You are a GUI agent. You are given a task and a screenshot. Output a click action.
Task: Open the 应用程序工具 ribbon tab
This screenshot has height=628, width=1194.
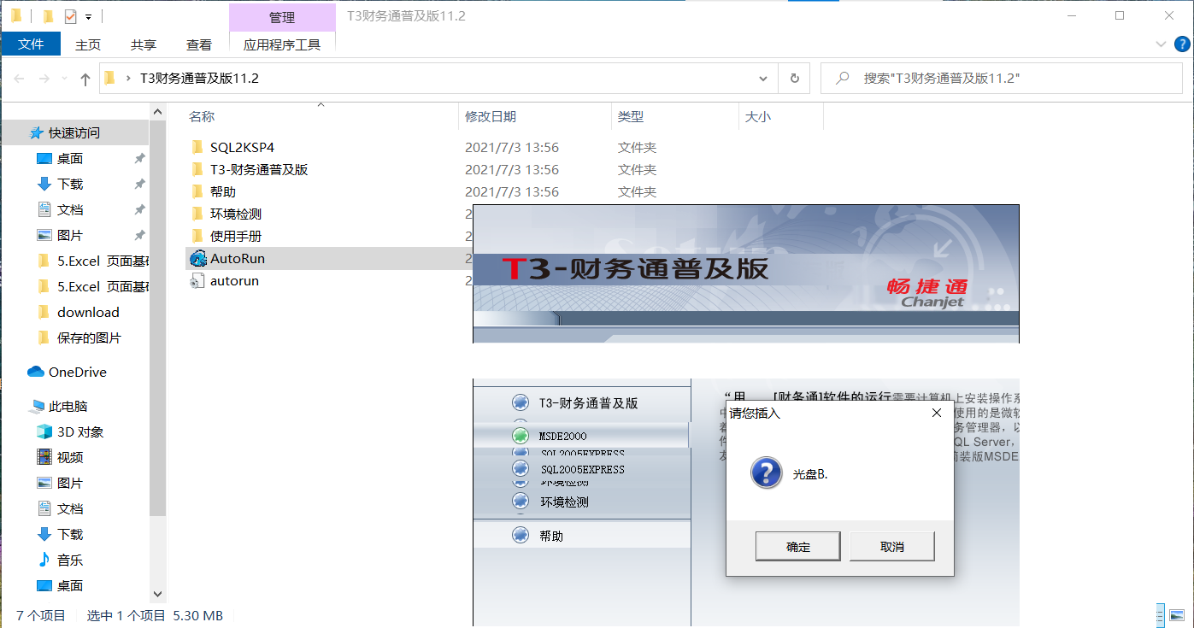(282, 44)
